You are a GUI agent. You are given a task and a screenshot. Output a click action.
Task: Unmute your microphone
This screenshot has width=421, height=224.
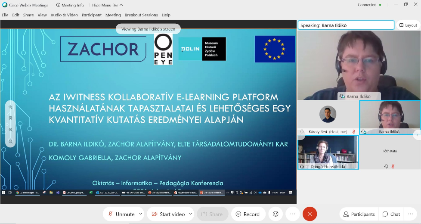(121, 214)
